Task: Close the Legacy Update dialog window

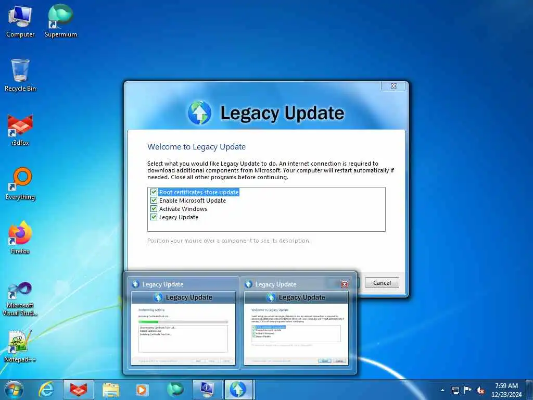Action: pos(394,86)
